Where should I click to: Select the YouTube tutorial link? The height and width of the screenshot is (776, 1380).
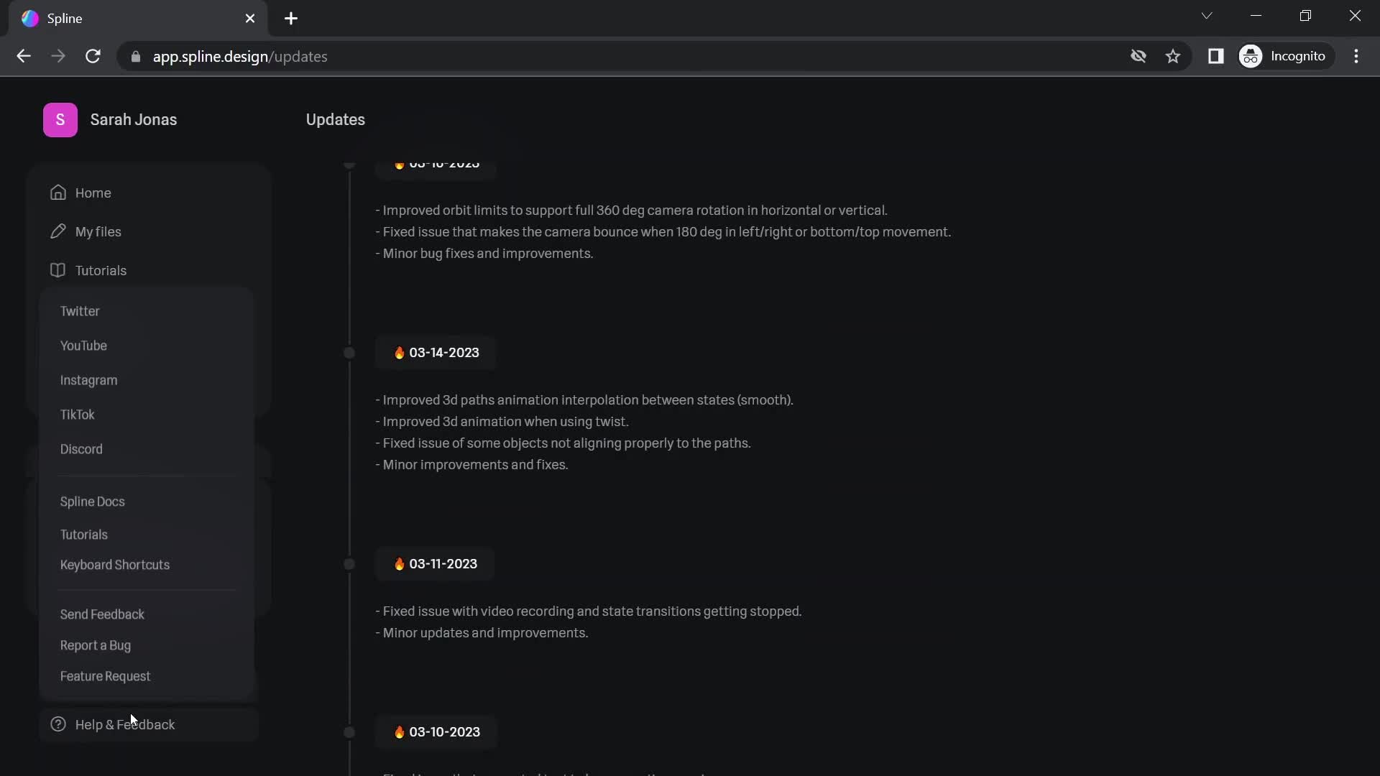tap(83, 345)
